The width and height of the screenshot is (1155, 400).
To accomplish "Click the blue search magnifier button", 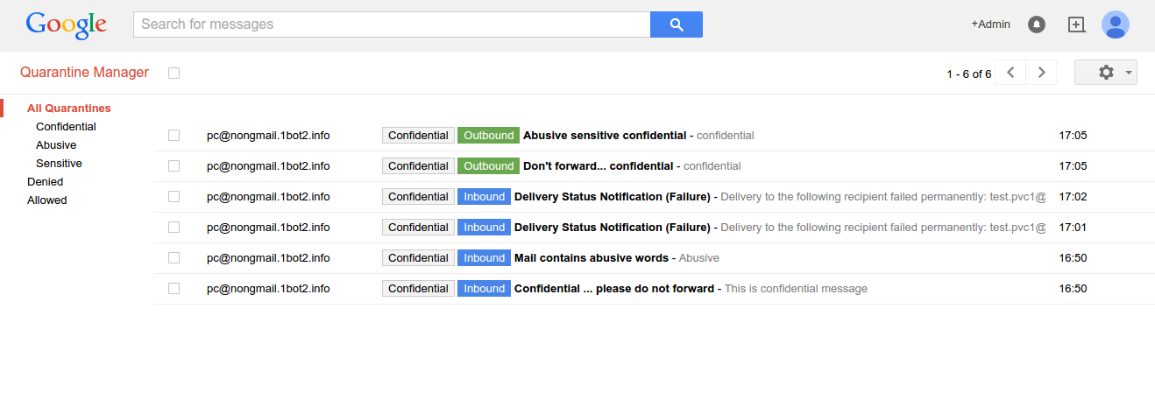I will tap(676, 25).
